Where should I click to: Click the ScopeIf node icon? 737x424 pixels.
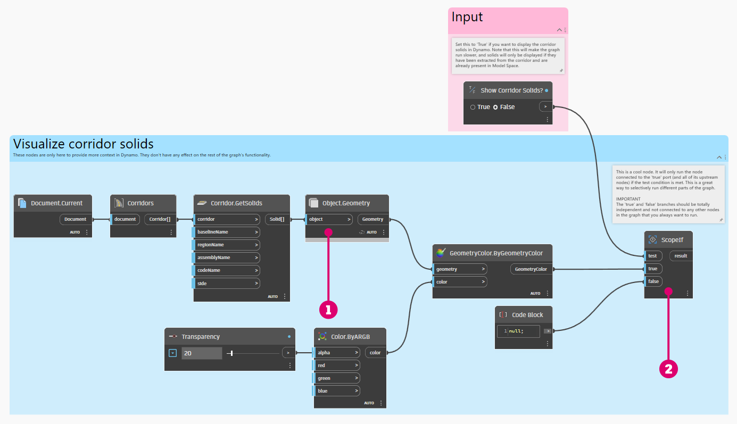click(652, 240)
